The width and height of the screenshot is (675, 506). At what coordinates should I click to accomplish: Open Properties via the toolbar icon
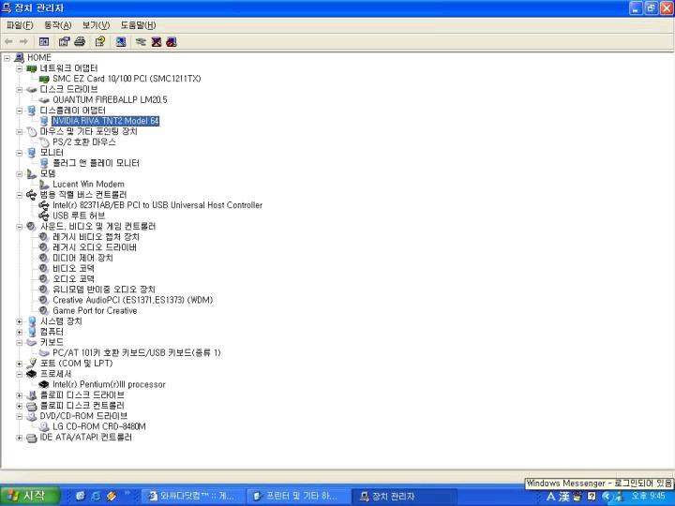(64, 42)
